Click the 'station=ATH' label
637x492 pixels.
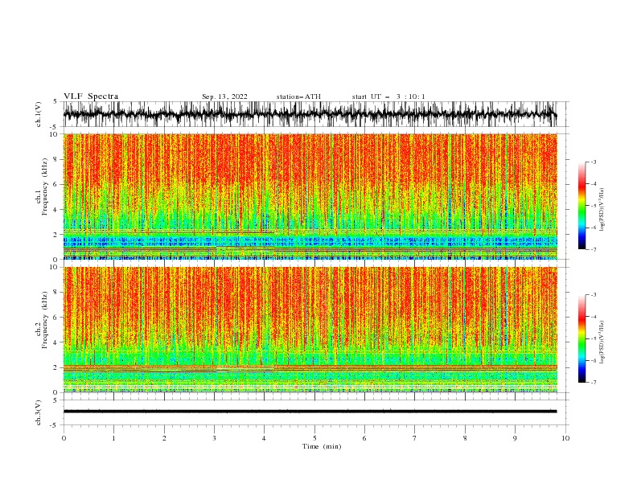click(x=298, y=96)
